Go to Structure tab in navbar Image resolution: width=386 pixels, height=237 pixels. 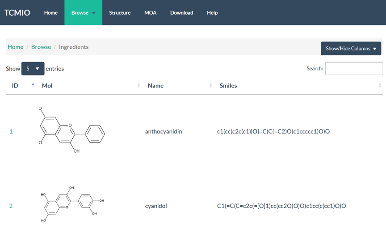coord(120,12)
